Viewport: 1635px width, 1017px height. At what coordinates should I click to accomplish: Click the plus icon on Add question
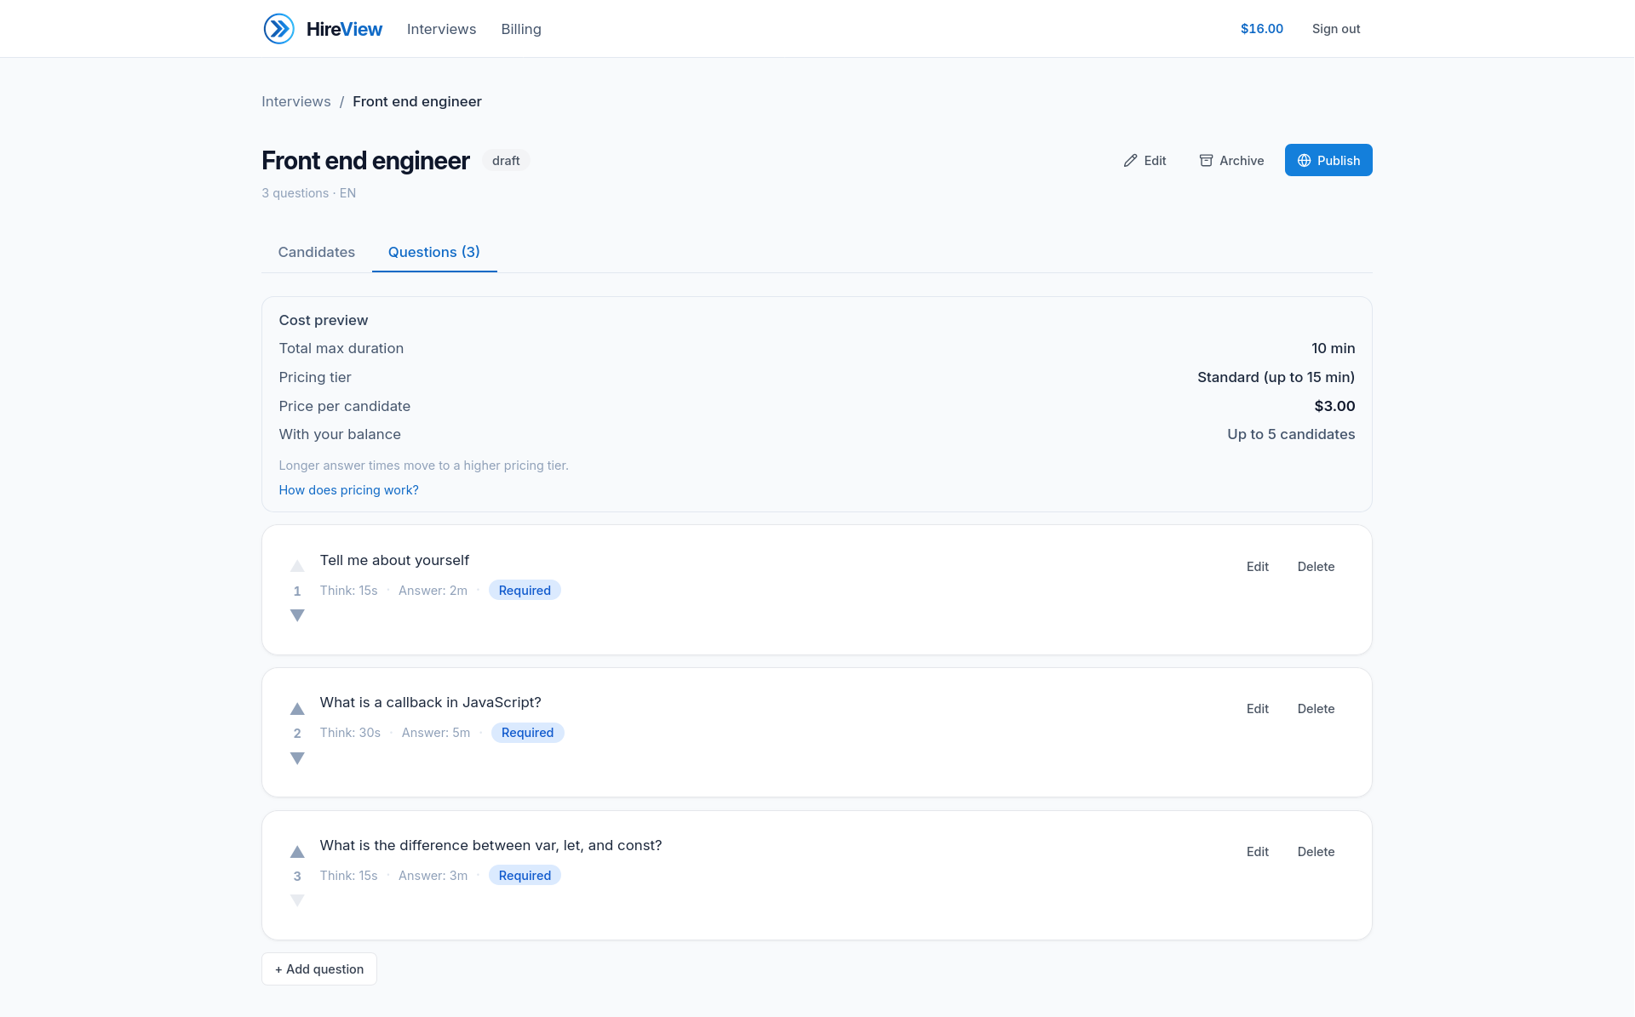(278, 968)
